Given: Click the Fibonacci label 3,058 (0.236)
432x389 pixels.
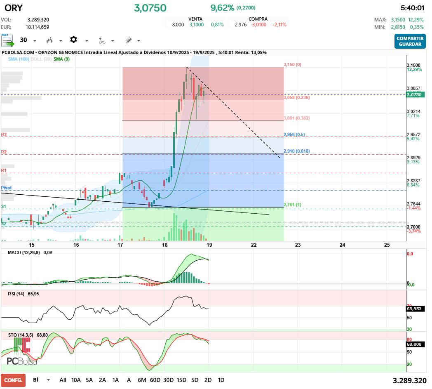Looking at the screenshot, I should point(297,98).
